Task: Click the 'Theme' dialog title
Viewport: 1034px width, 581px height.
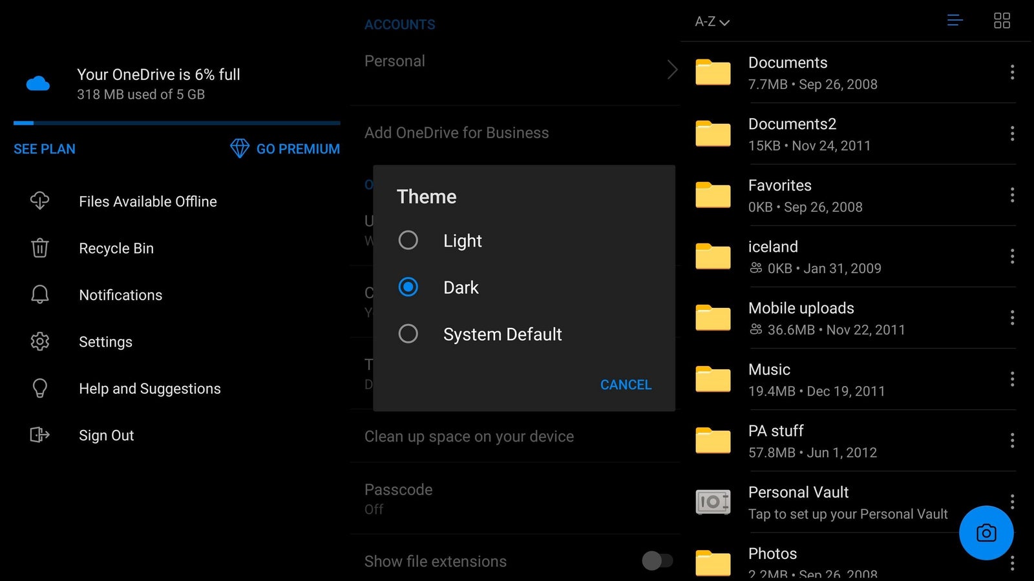Action: coord(427,196)
